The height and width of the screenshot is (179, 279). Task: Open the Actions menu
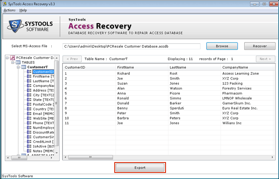click(10, 10)
